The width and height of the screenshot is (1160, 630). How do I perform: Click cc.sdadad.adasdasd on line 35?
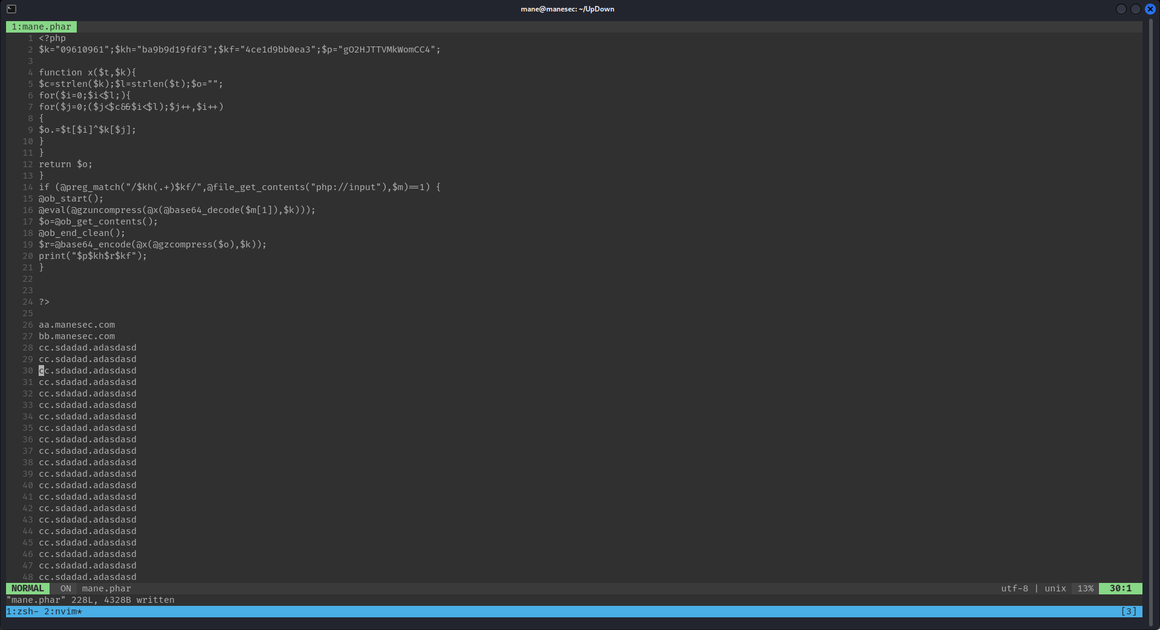point(88,428)
